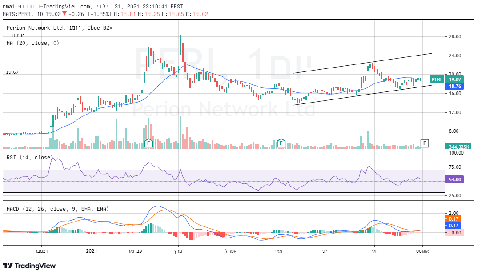Click the red down-triangle change indicator in header
This screenshot has height=274, width=477.
click(64, 14)
